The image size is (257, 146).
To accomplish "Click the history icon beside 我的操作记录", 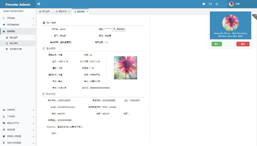I will coord(7,49).
